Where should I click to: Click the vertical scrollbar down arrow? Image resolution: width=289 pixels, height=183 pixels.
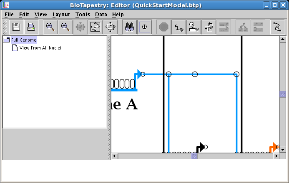tap(282, 149)
